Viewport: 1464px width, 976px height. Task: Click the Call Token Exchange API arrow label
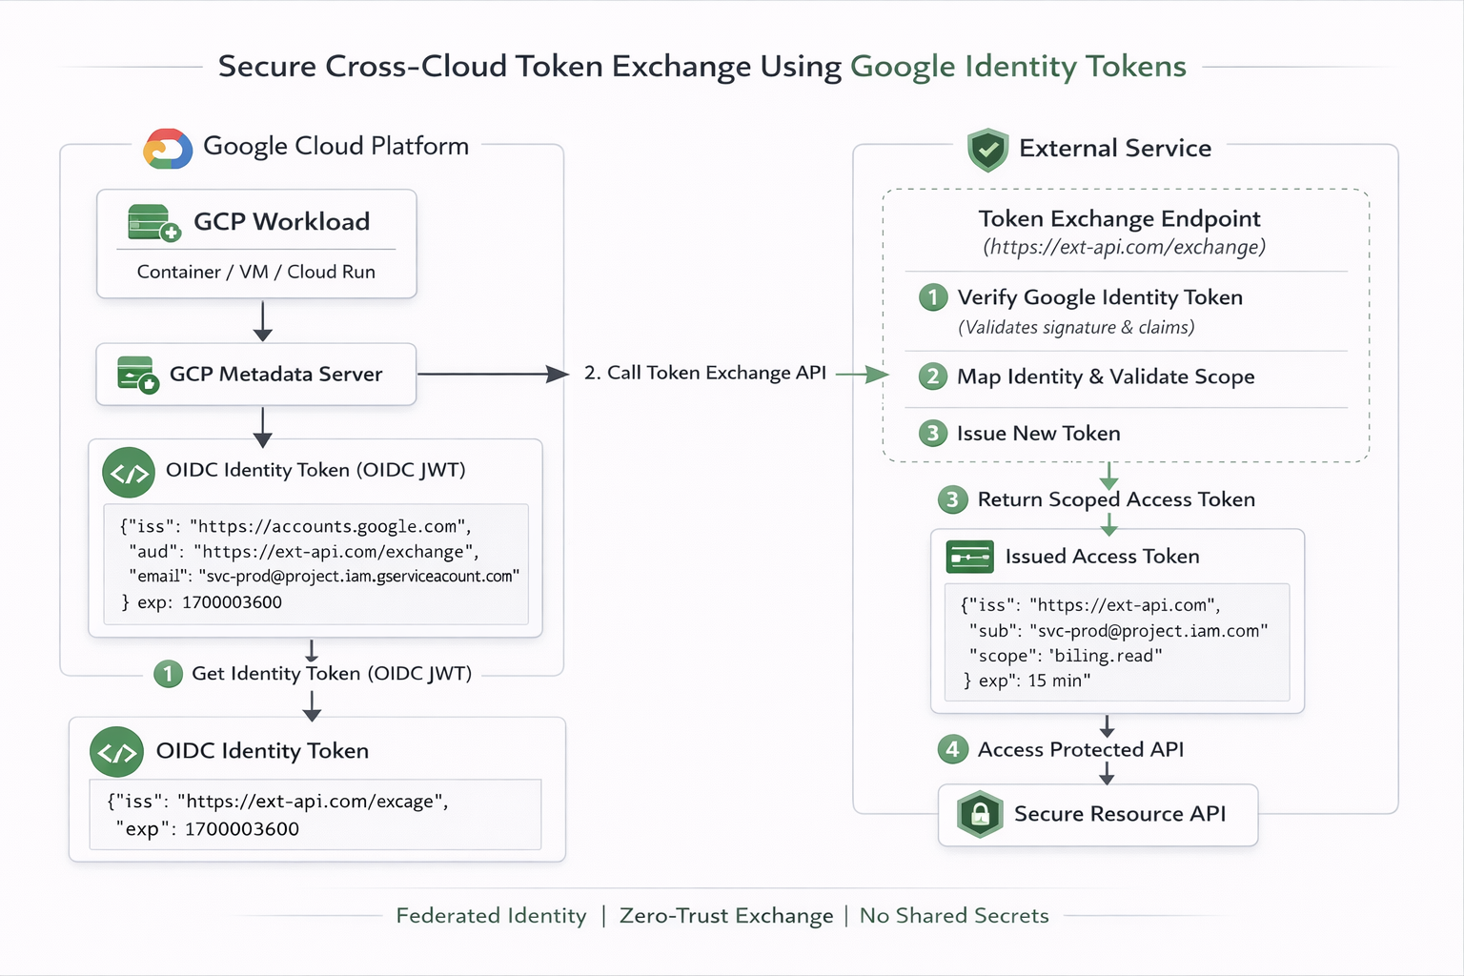point(705,373)
